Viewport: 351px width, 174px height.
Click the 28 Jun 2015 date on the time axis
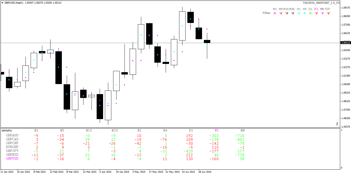tap(205, 172)
